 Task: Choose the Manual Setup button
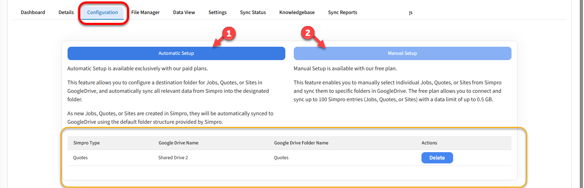pos(402,53)
